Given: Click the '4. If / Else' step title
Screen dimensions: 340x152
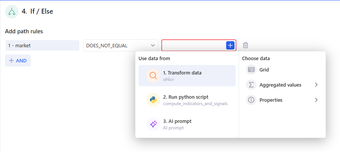Looking at the screenshot, I should [37, 11].
